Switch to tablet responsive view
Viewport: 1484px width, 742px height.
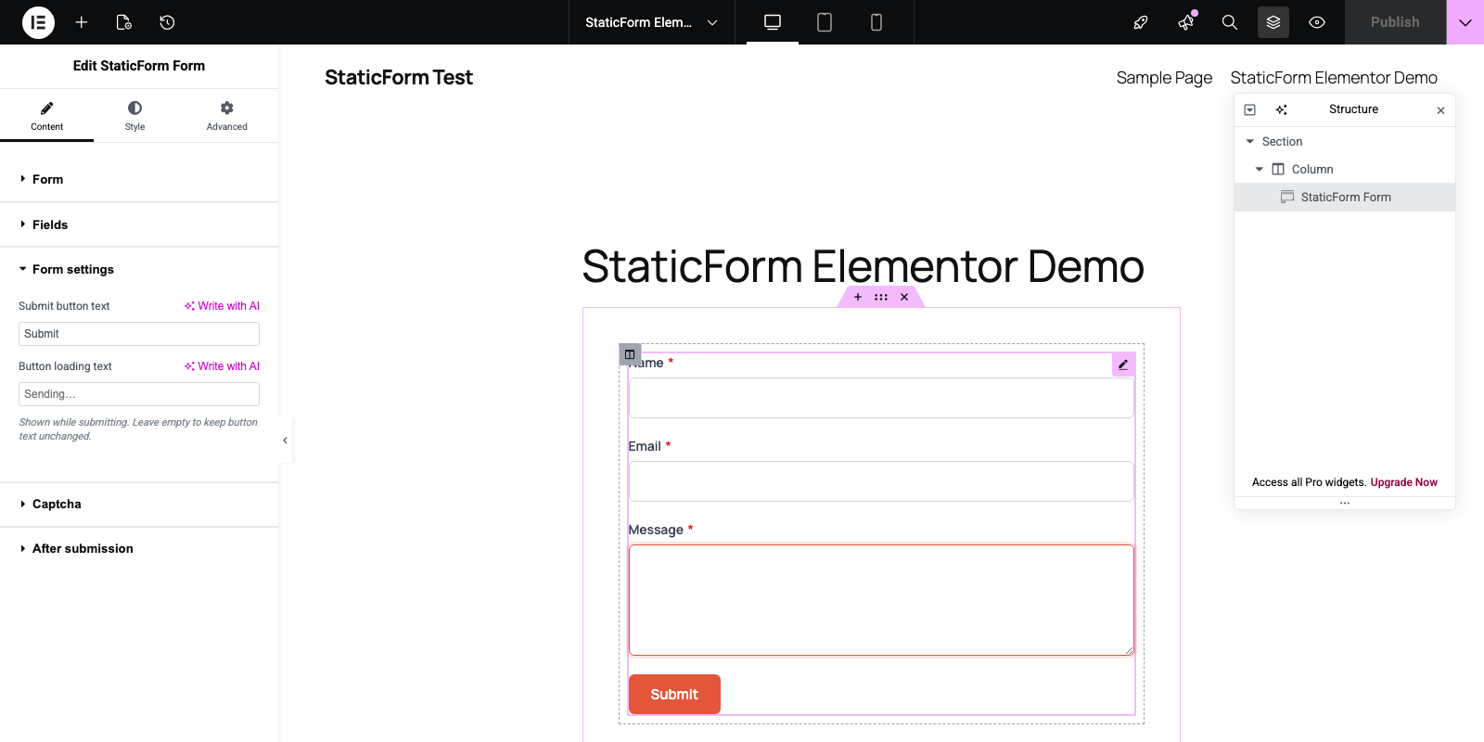click(x=825, y=22)
